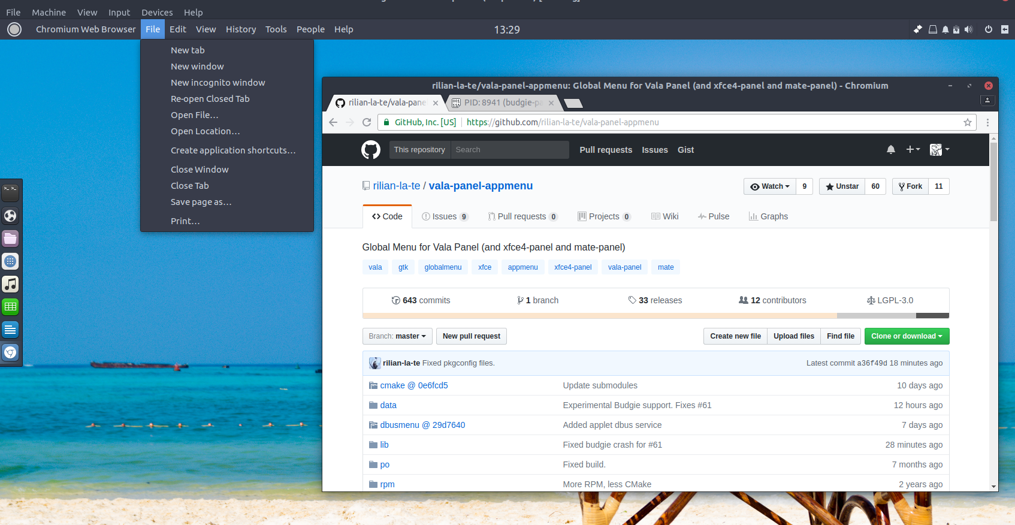
Task: Close the PID: 8941 browser tab
Action: [551, 103]
